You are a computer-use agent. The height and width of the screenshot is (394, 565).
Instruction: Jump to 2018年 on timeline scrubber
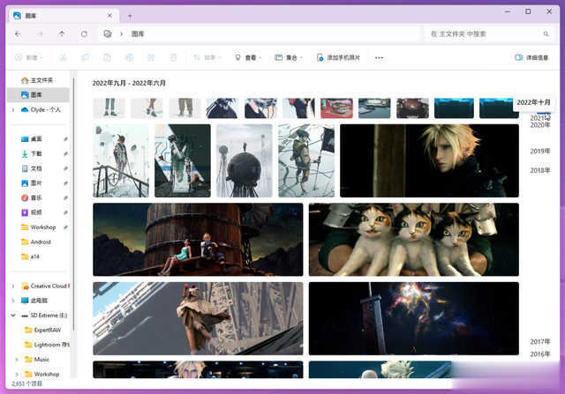[x=539, y=170]
